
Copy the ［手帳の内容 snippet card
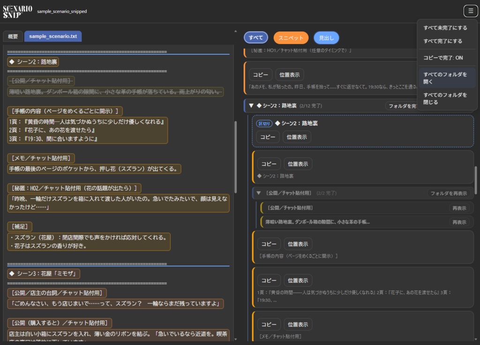[x=269, y=244]
